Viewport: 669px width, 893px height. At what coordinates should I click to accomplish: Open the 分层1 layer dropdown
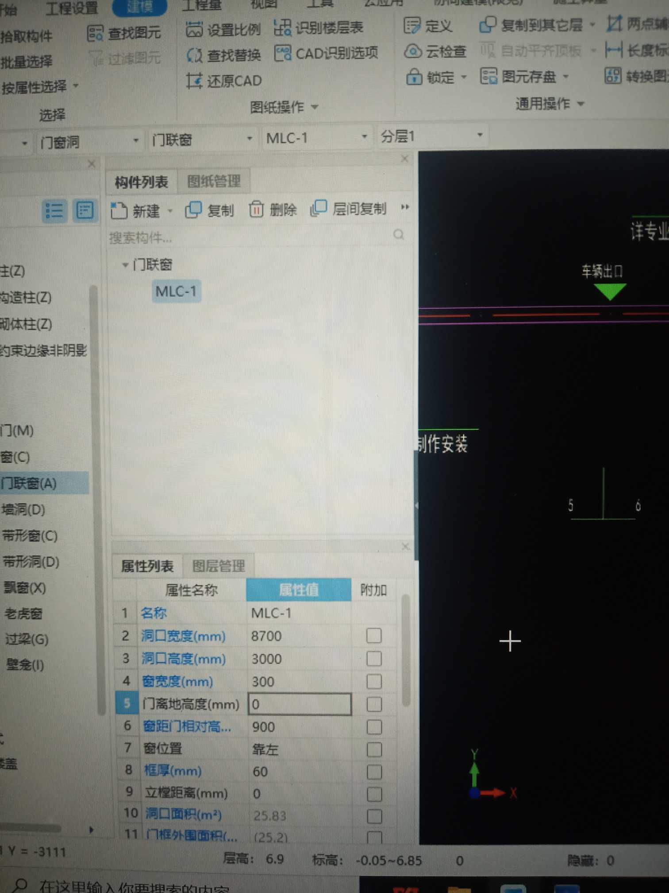coord(480,134)
